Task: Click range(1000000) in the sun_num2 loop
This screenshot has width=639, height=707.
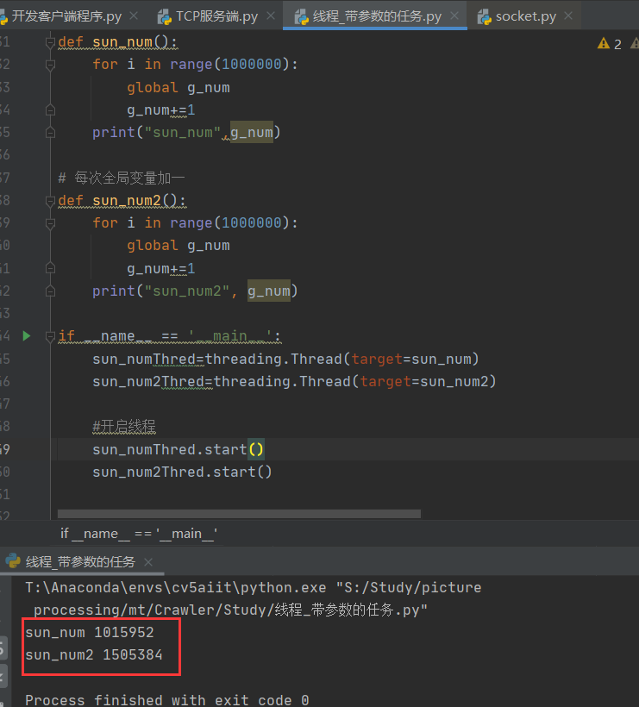Action: [x=229, y=223]
